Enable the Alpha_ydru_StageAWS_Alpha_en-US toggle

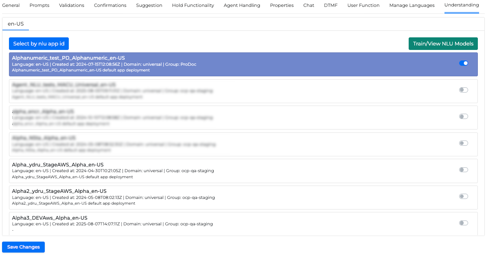pyautogui.click(x=463, y=170)
